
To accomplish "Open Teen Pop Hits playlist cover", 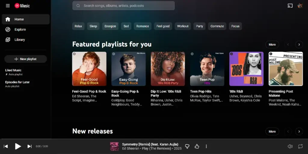I will pos(207,69).
